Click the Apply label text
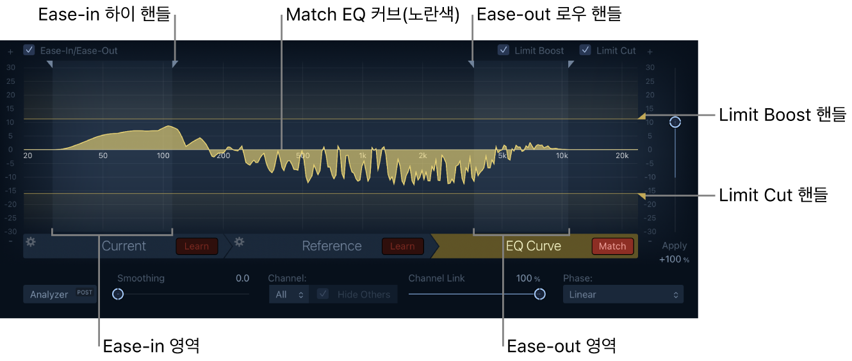Image resolution: width=852 pixels, height=361 pixels. tap(675, 246)
